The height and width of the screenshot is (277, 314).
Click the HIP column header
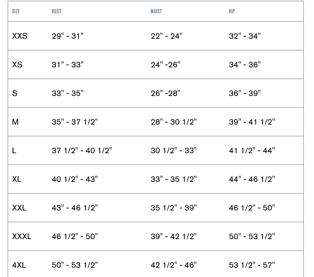[232, 11]
